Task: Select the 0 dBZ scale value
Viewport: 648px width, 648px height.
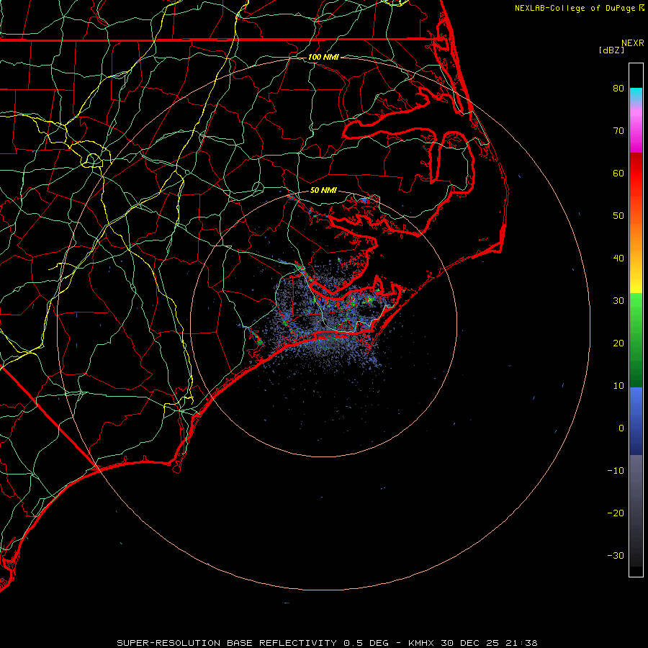Action: 621,428
